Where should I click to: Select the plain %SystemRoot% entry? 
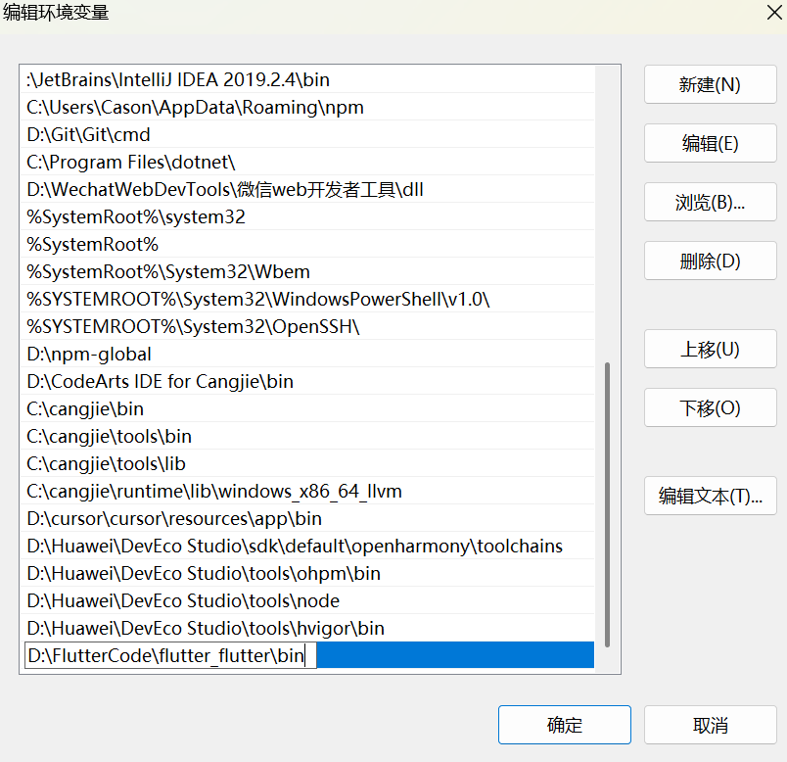pyautogui.click(x=307, y=244)
